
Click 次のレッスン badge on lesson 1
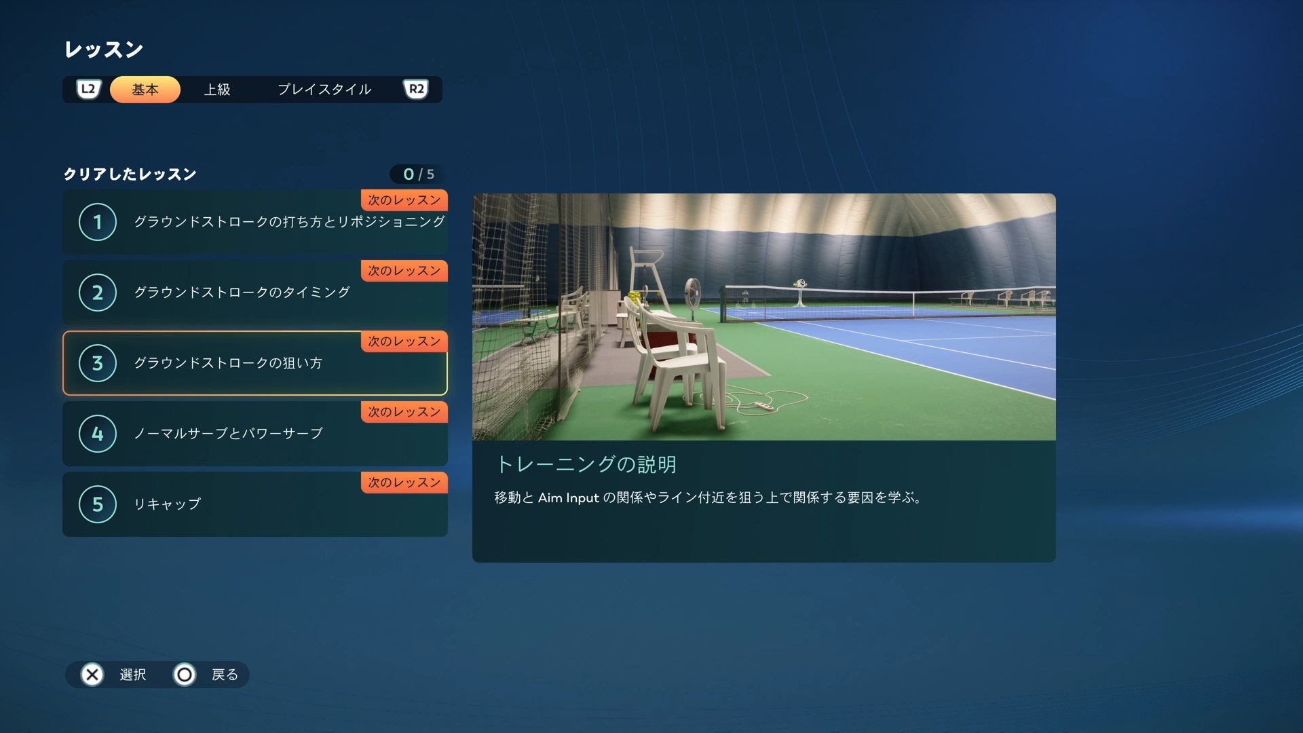click(404, 200)
